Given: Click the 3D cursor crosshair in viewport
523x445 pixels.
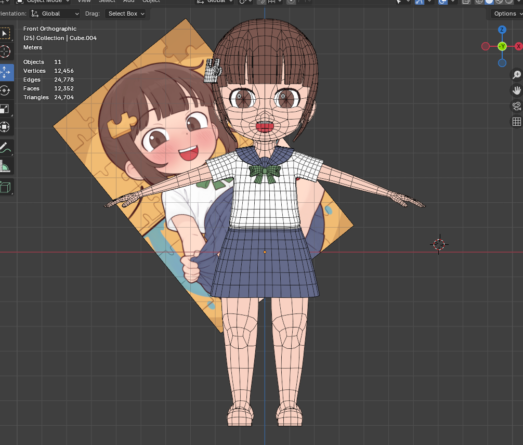Looking at the screenshot, I should [439, 244].
